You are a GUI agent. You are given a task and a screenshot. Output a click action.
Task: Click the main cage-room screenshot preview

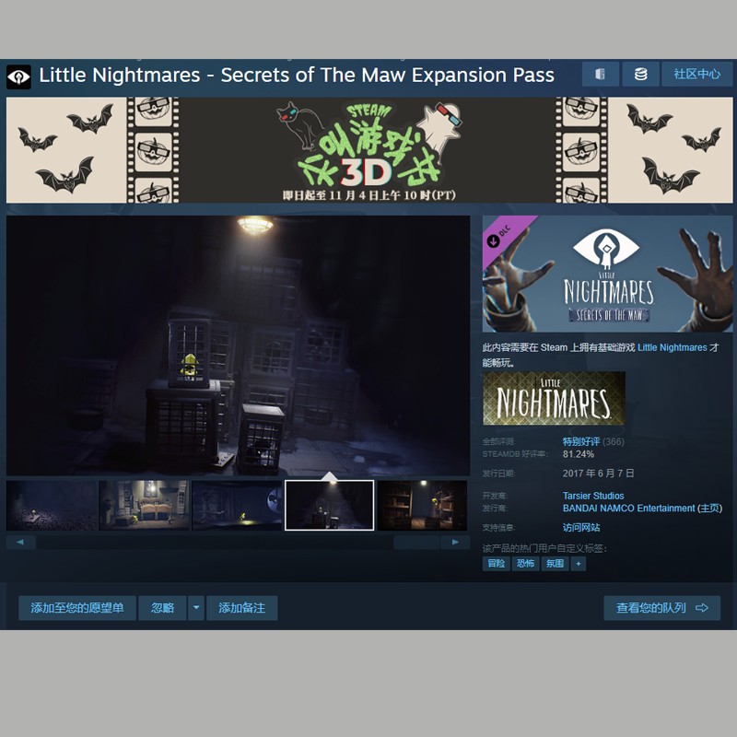[x=238, y=345]
